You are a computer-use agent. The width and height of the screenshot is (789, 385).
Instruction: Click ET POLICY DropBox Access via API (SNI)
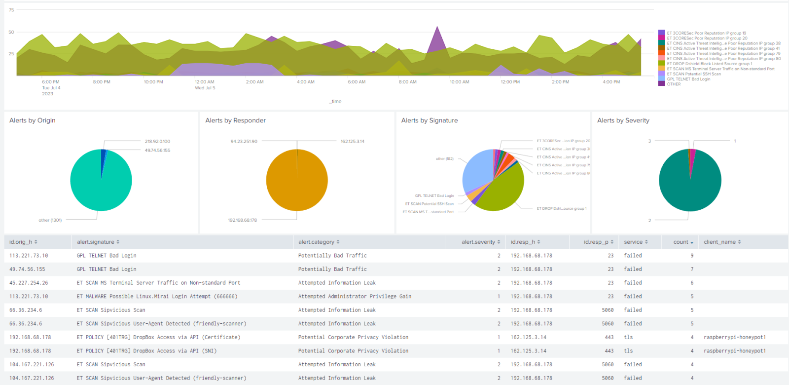[146, 351]
